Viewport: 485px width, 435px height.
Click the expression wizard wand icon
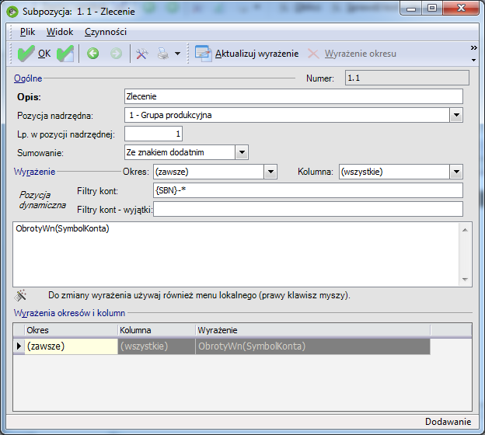(20, 295)
